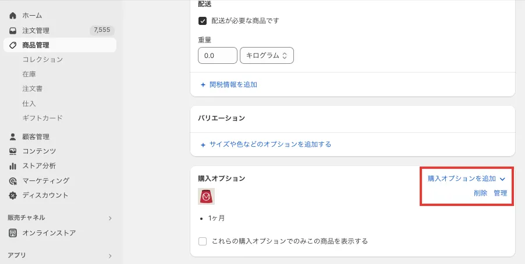Viewport: 525px width, 264px height.
Task: Expand the 販売チャネル section chevron
Action: 110,218
